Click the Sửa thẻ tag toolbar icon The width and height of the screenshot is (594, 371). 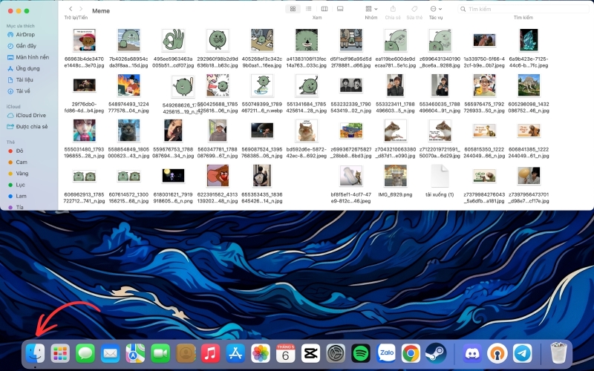414,9
